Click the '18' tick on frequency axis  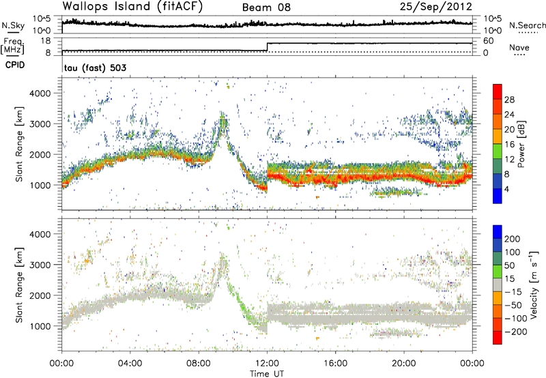(x=46, y=41)
